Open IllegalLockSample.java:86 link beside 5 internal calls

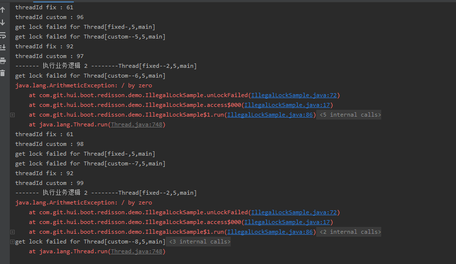(x=270, y=115)
